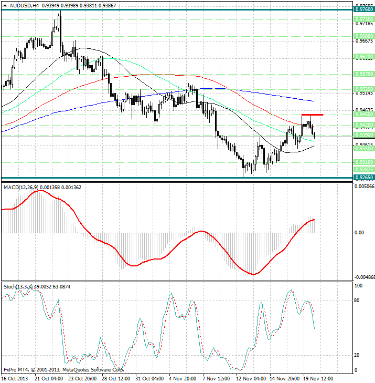
Task: Select the 0.92875 price level label
Action: point(364,169)
